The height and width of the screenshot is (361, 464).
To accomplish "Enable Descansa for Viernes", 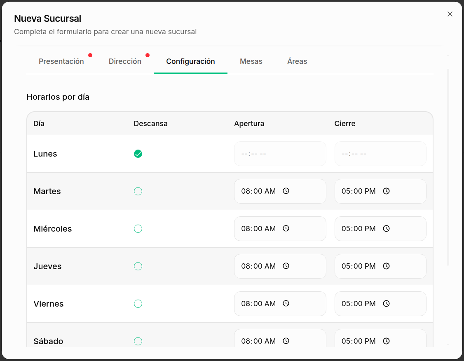I will pos(138,303).
